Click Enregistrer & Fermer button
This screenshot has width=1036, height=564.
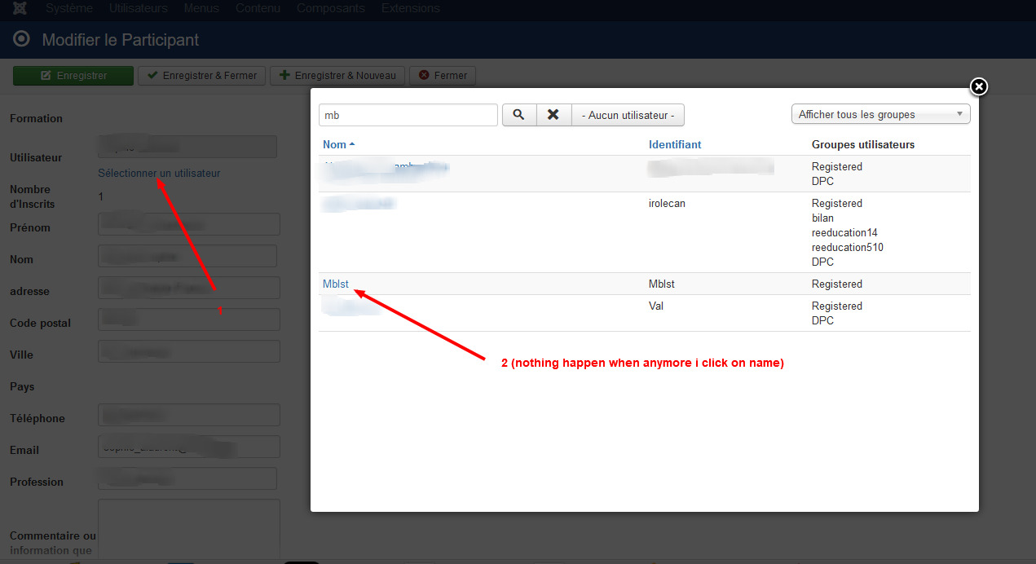201,76
